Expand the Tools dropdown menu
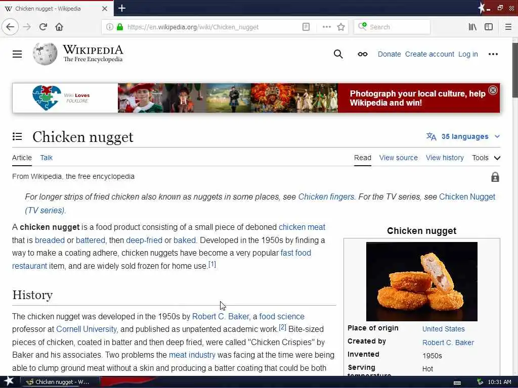518x388 pixels. [486, 158]
